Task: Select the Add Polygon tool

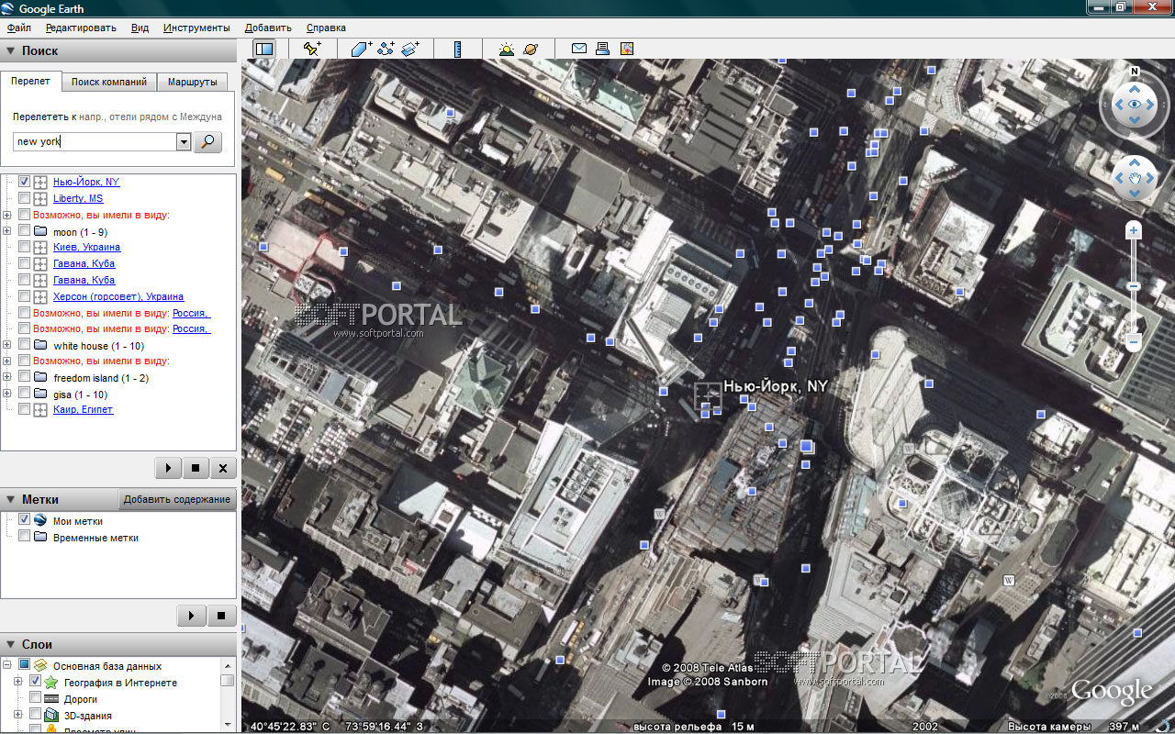Action: [x=361, y=50]
